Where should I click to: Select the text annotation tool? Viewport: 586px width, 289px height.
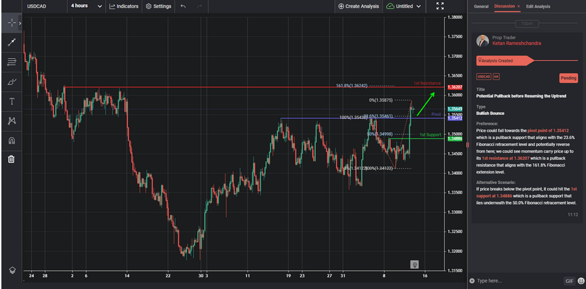pyautogui.click(x=12, y=102)
